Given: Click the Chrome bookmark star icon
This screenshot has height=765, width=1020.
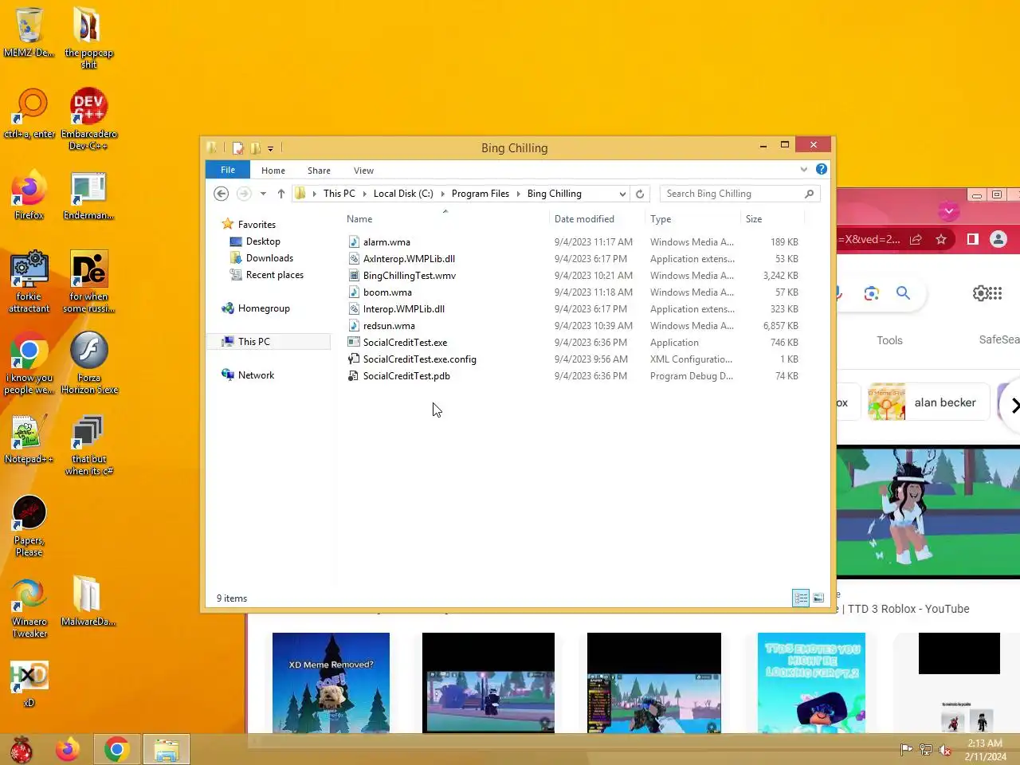Looking at the screenshot, I should 941,239.
